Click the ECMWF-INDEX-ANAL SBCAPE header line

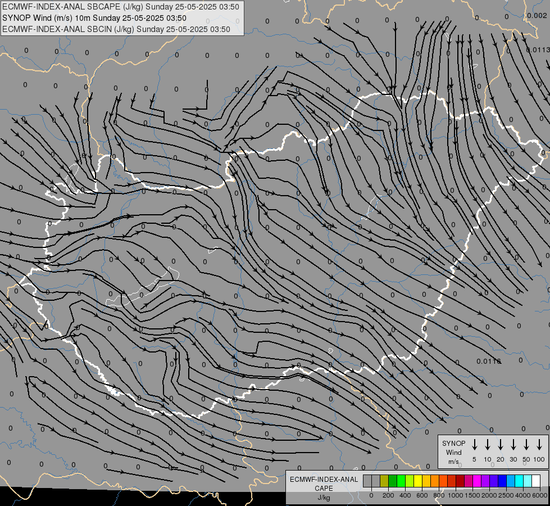pyautogui.click(x=121, y=7)
